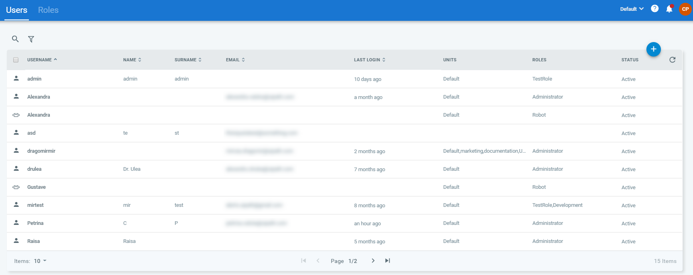Click the user icon for mirtest row
Image resolution: width=693 pixels, height=275 pixels.
(16, 204)
